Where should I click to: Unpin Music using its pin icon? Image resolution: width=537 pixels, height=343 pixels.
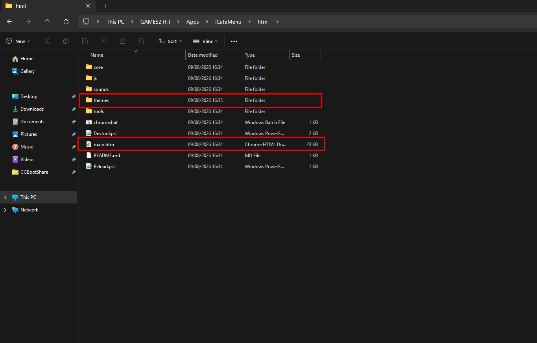[74, 147]
